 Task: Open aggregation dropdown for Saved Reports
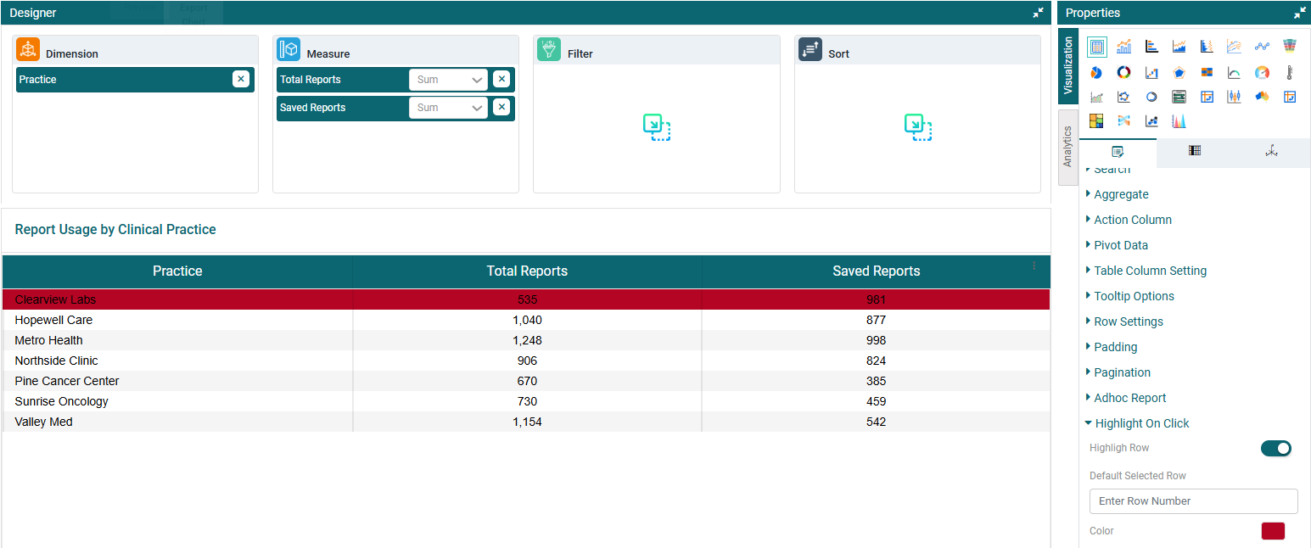[448, 108]
